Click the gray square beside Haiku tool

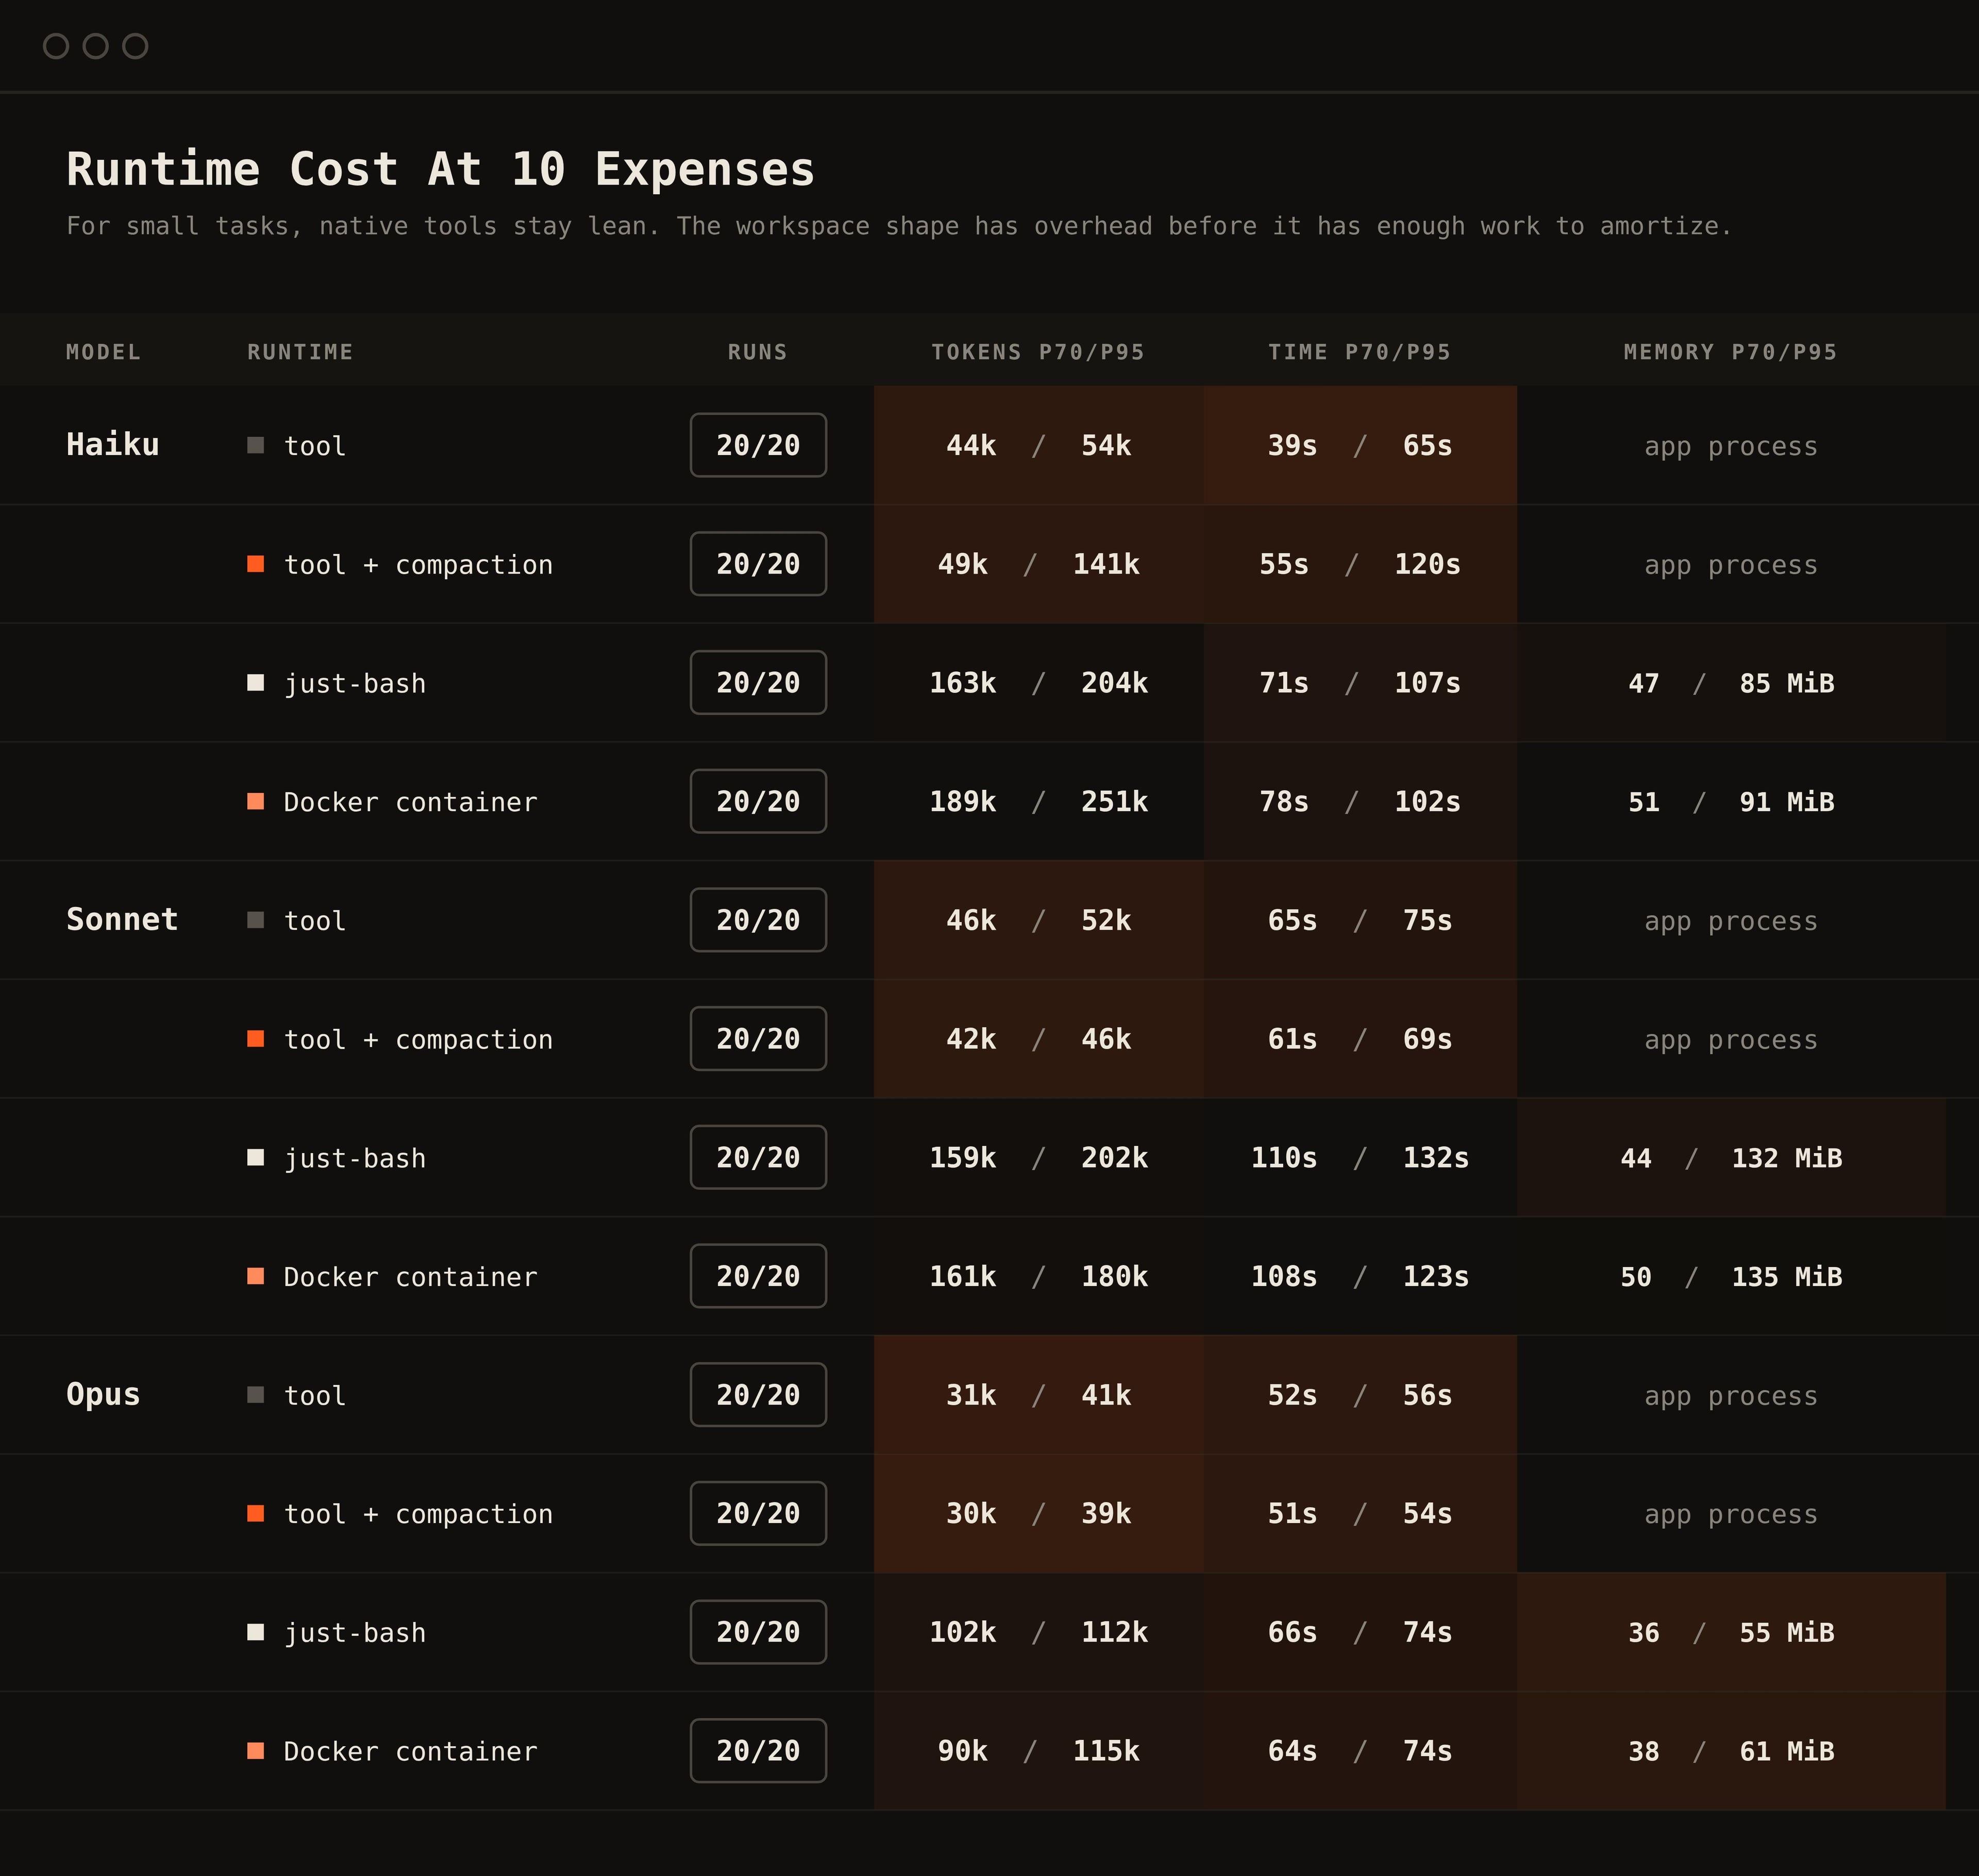pyautogui.click(x=256, y=445)
